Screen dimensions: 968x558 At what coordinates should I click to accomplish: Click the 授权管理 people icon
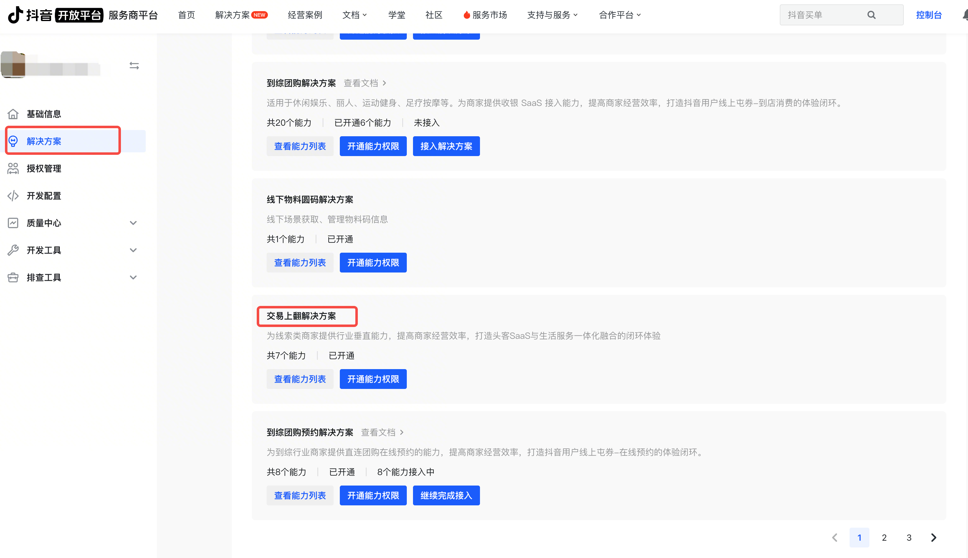[13, 169]
